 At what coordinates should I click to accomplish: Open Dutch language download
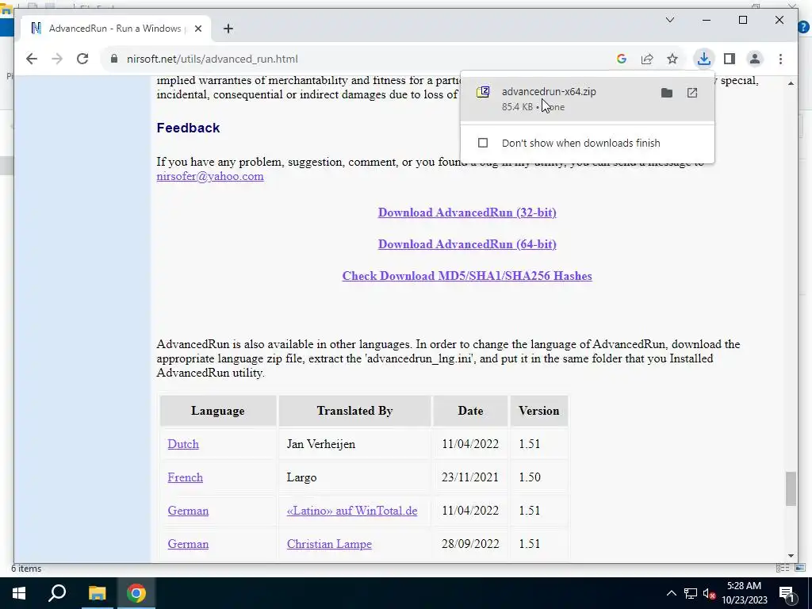point(183,444)
